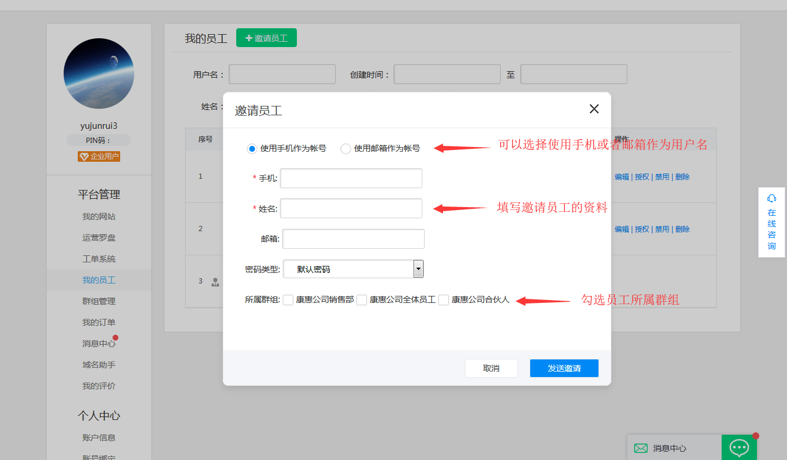Click the user avatar picture
This screenshot has height=460, width=787.
(99, 74)
